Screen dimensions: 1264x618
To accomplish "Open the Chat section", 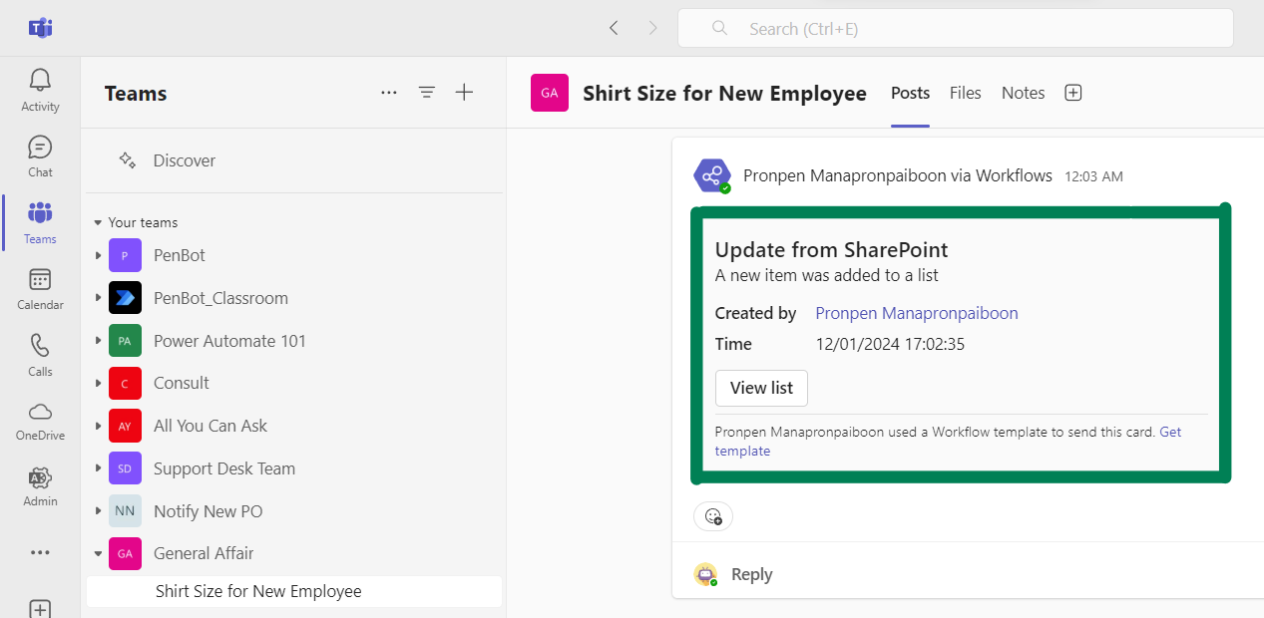I will tap(39, 155).
